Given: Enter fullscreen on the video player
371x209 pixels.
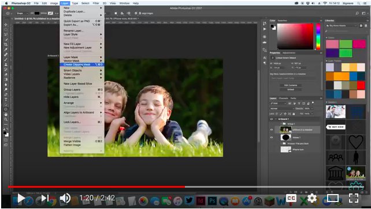Looking at the screenshot, I should (354, 198).
